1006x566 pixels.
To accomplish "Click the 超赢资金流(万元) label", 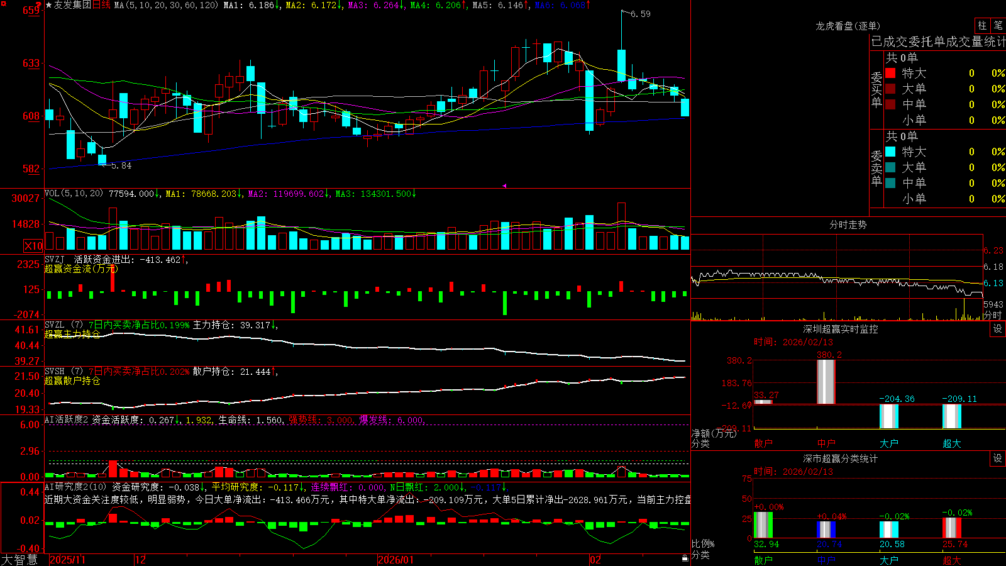I will [81, 269].
